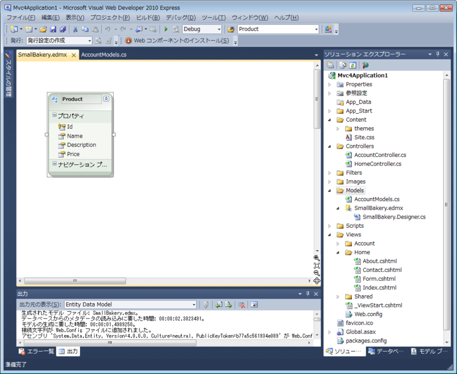
Task: Pin the Solution Explorer panel
Action: [438, 54]
